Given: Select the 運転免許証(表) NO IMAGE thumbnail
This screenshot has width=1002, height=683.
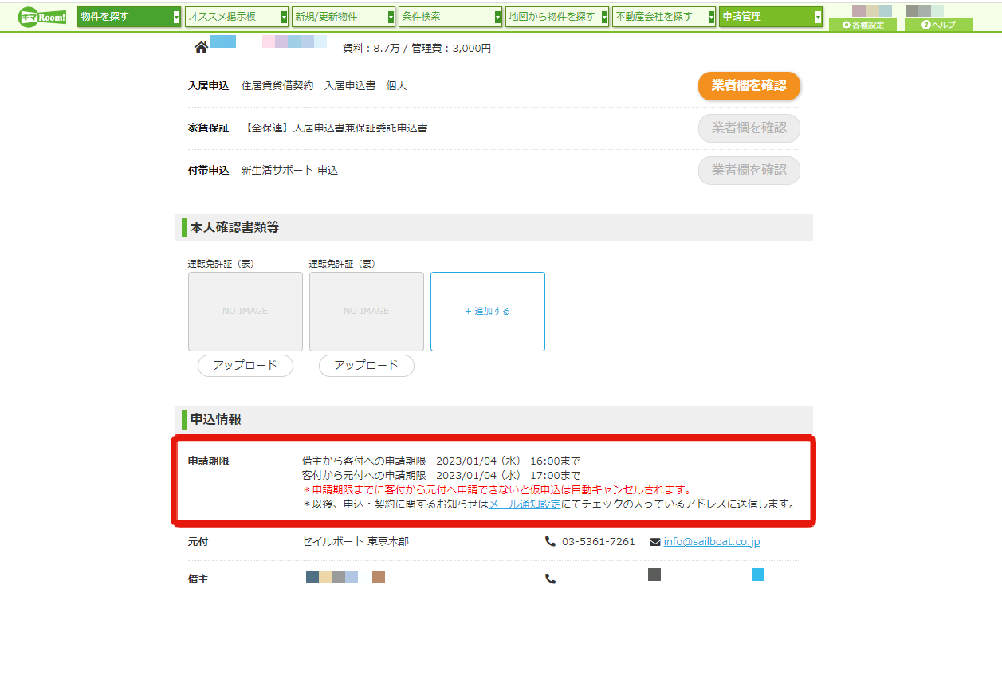Looking at the screenshot, I should coord(246,312).
